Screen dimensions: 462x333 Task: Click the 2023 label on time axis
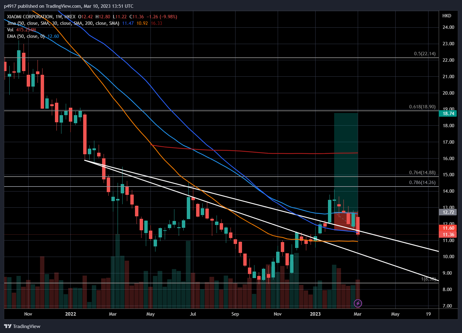[315, 314]
